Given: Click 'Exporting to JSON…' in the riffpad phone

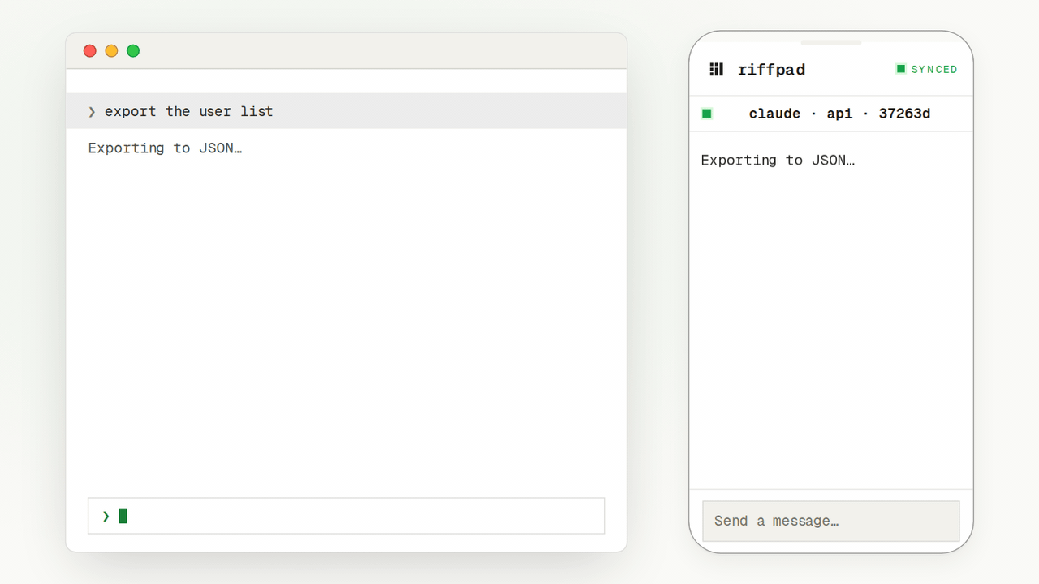Looking at the screenshot, I should 778,161.
